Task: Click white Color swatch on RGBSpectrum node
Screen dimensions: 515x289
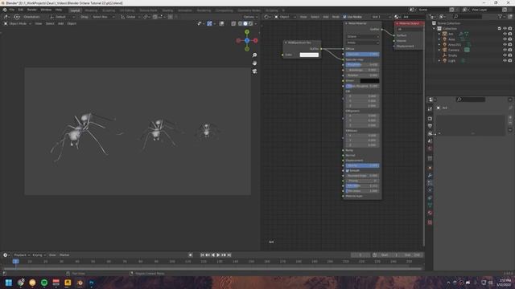Action: coord(309,55)
